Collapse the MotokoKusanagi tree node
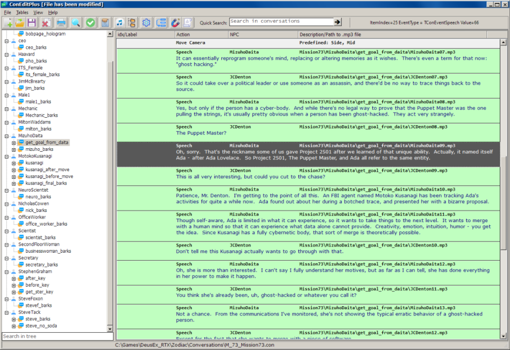 tap(7, 156)
